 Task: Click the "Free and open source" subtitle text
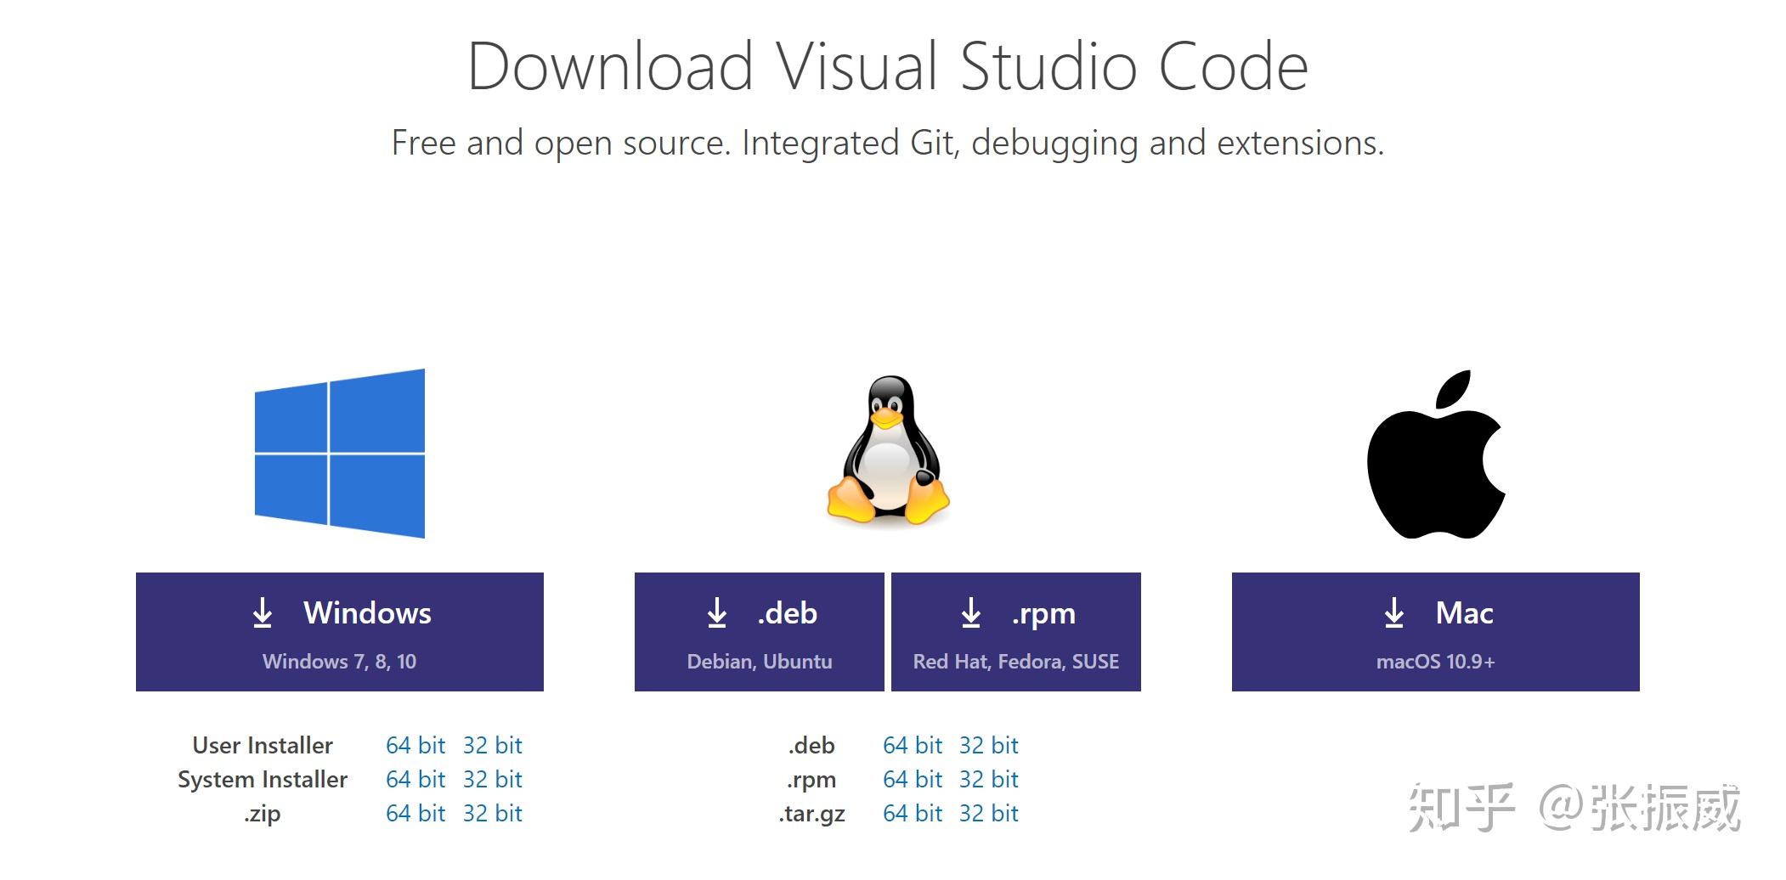(888, 143)
